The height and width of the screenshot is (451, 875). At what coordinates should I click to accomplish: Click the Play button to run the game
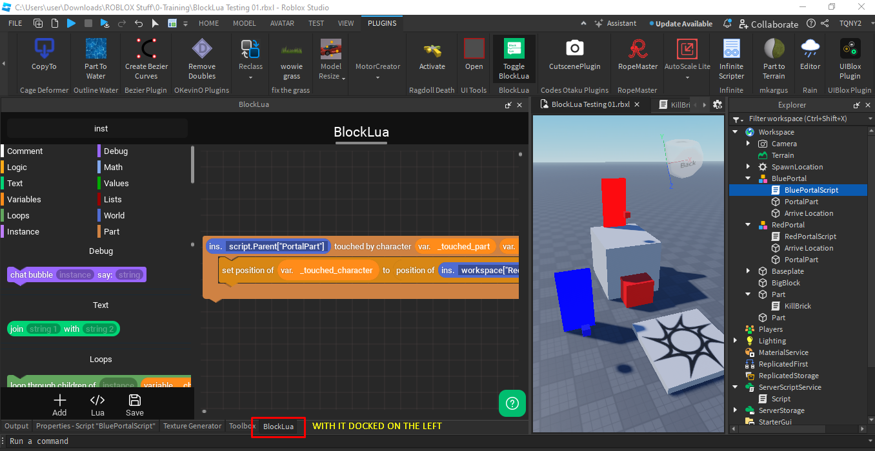[x=72, y=23]
